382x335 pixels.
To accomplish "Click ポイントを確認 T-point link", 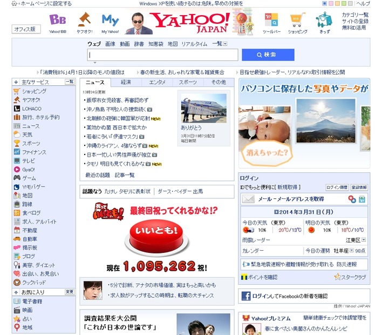I will pyautogui.click(x=259, y=277).
